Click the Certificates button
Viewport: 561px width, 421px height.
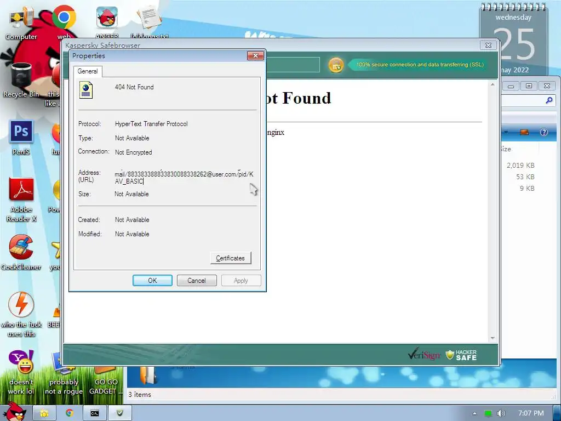[231, 258]
